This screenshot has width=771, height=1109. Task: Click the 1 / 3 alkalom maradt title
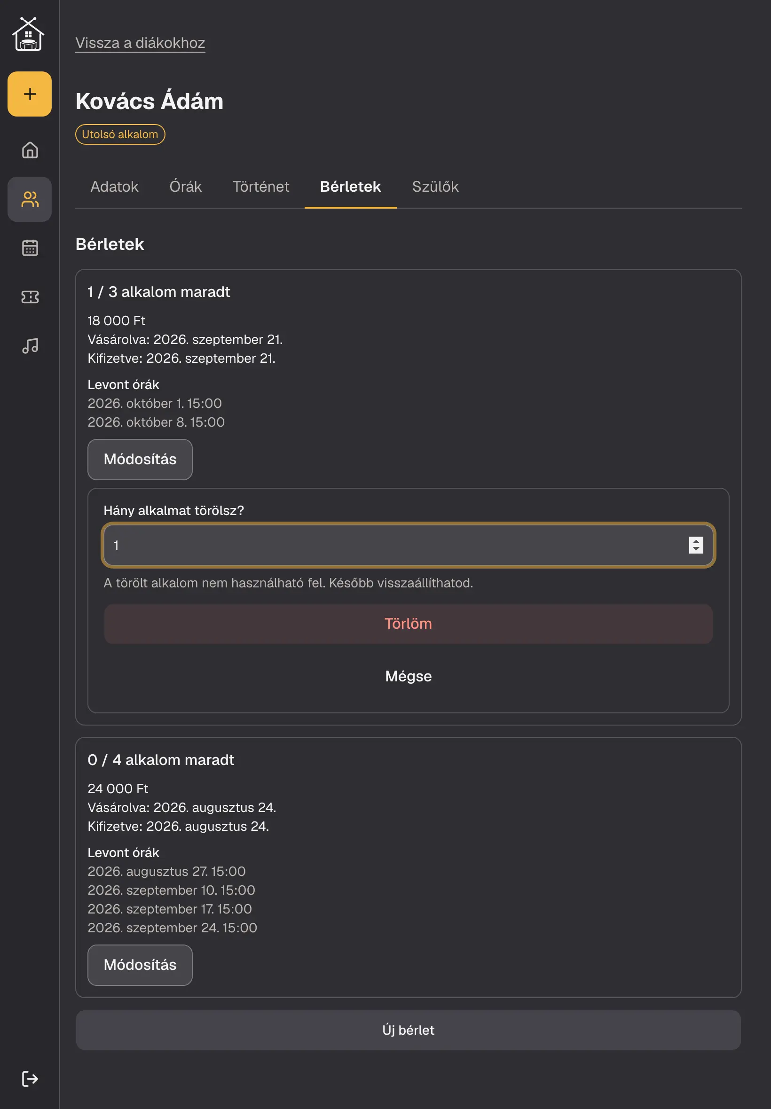159,292
